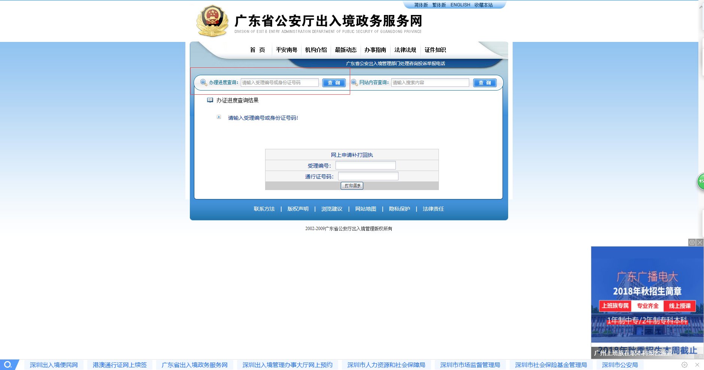Image resolution: width=704 pixels, height=370 pixels.
Task: Open the settings gear at bottom right
Action: [x=685, y=365]
